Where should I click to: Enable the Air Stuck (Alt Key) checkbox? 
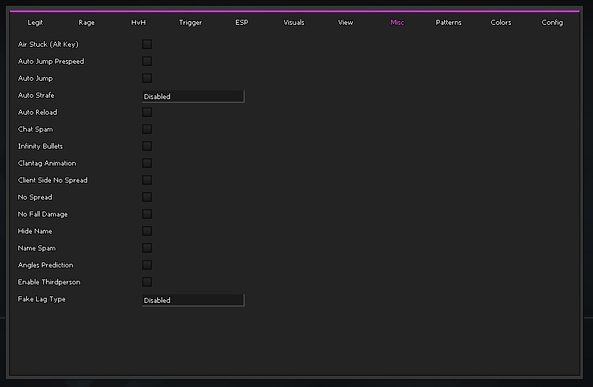click(x=147, y=45)
